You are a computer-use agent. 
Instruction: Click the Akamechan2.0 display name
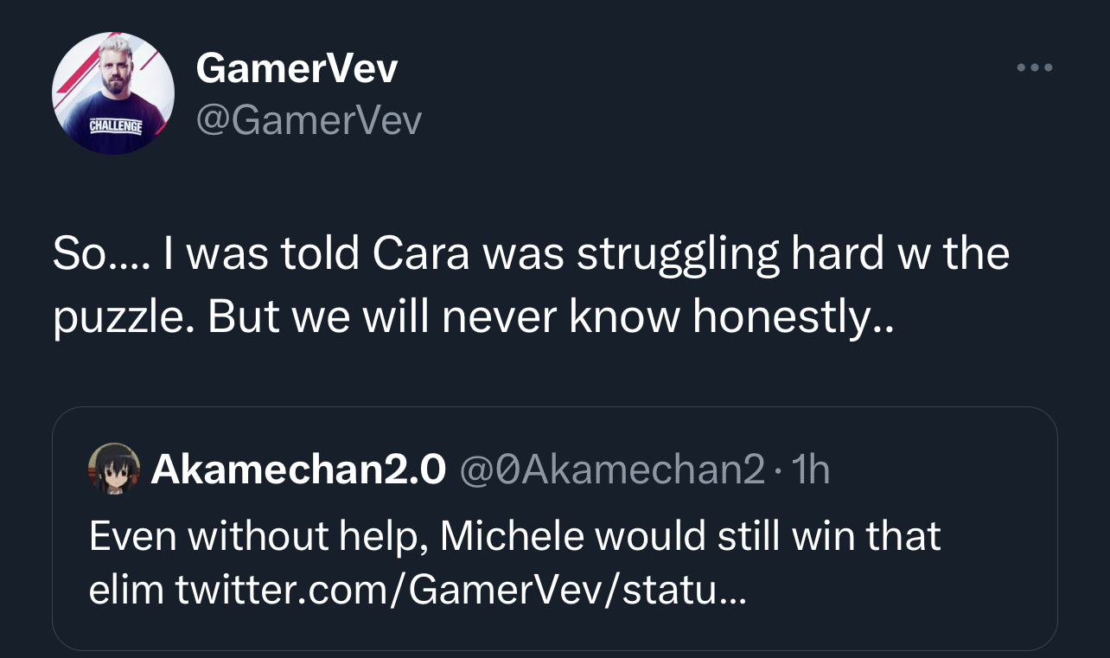click(x=299, y=470)
